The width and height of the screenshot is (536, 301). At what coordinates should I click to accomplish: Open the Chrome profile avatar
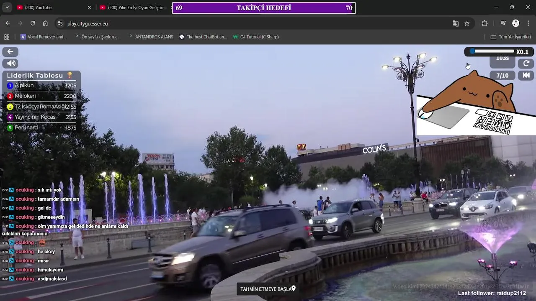pos(516,23)
